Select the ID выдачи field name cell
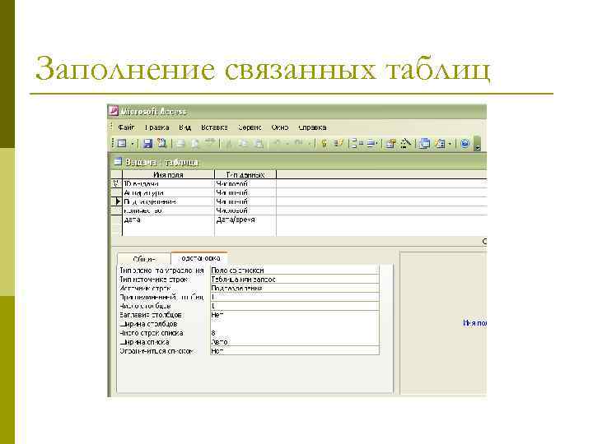This screenshot has height=444, width=593. pyautogui.click(x=168, y=183)
